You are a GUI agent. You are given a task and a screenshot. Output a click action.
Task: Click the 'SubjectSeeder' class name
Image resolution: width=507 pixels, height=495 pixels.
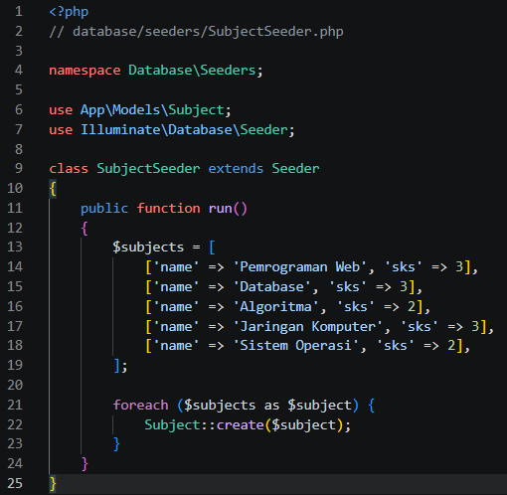pos(148,169)
